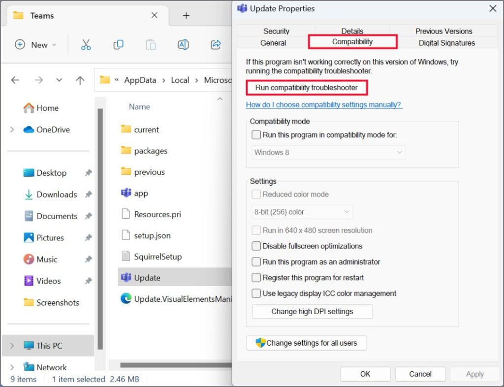Screen dimensions: 504x387
Task: Select the Update.VisualElementsManifest Edge file
Action: point(176,299)
